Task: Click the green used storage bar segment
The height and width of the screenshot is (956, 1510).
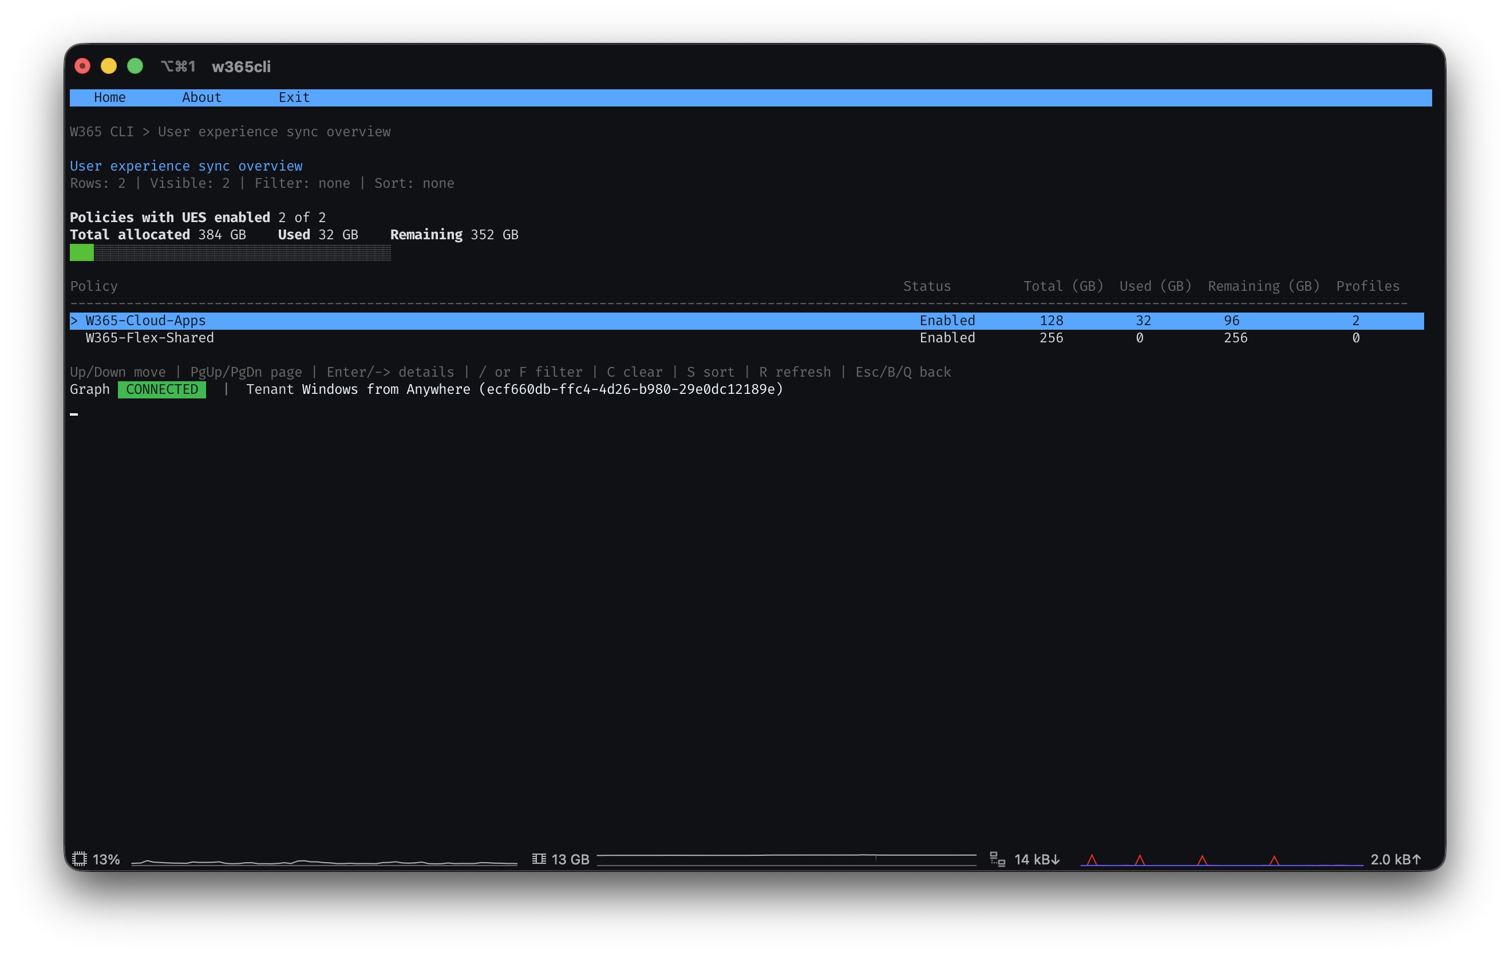Action: pos(81,253)
